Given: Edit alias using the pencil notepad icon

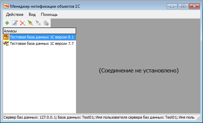Looking at the screenshot, I should pos(15,23).
